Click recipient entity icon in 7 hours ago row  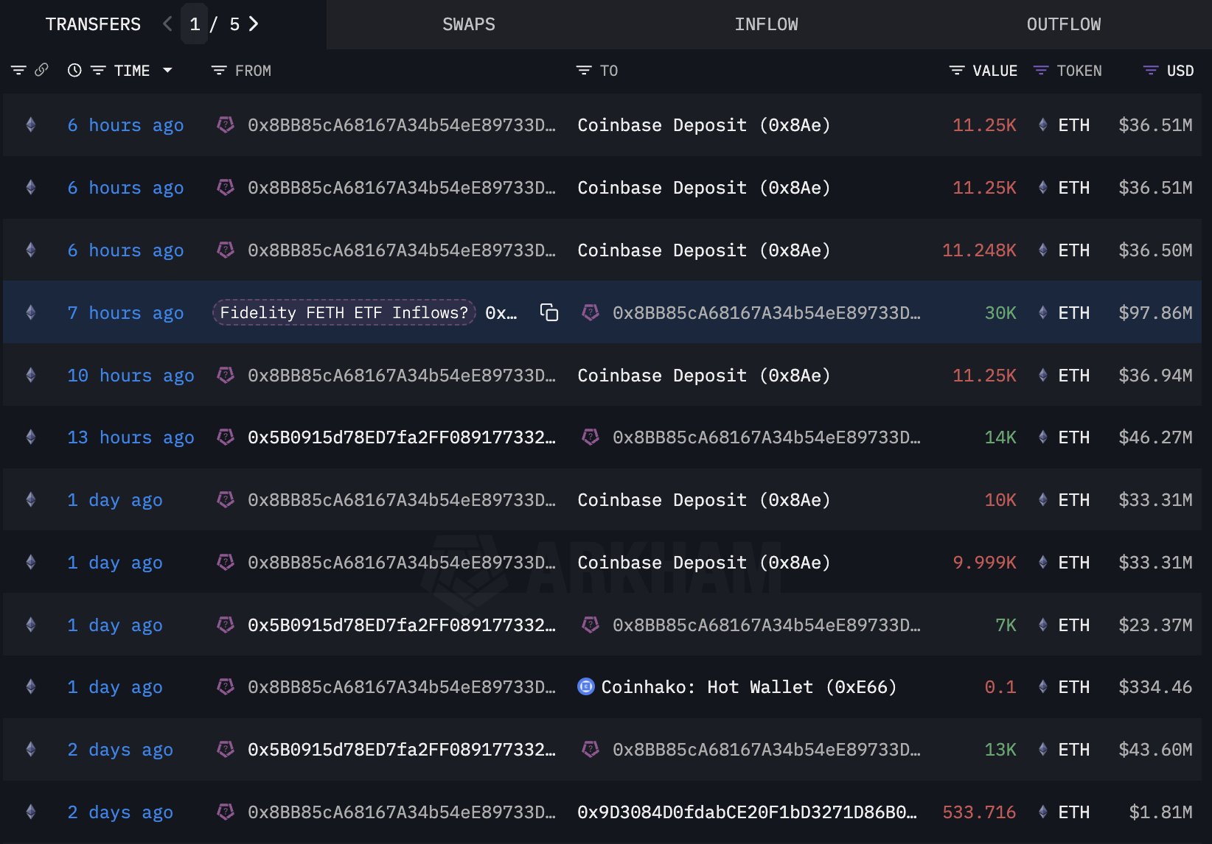(x=591, y=313)
